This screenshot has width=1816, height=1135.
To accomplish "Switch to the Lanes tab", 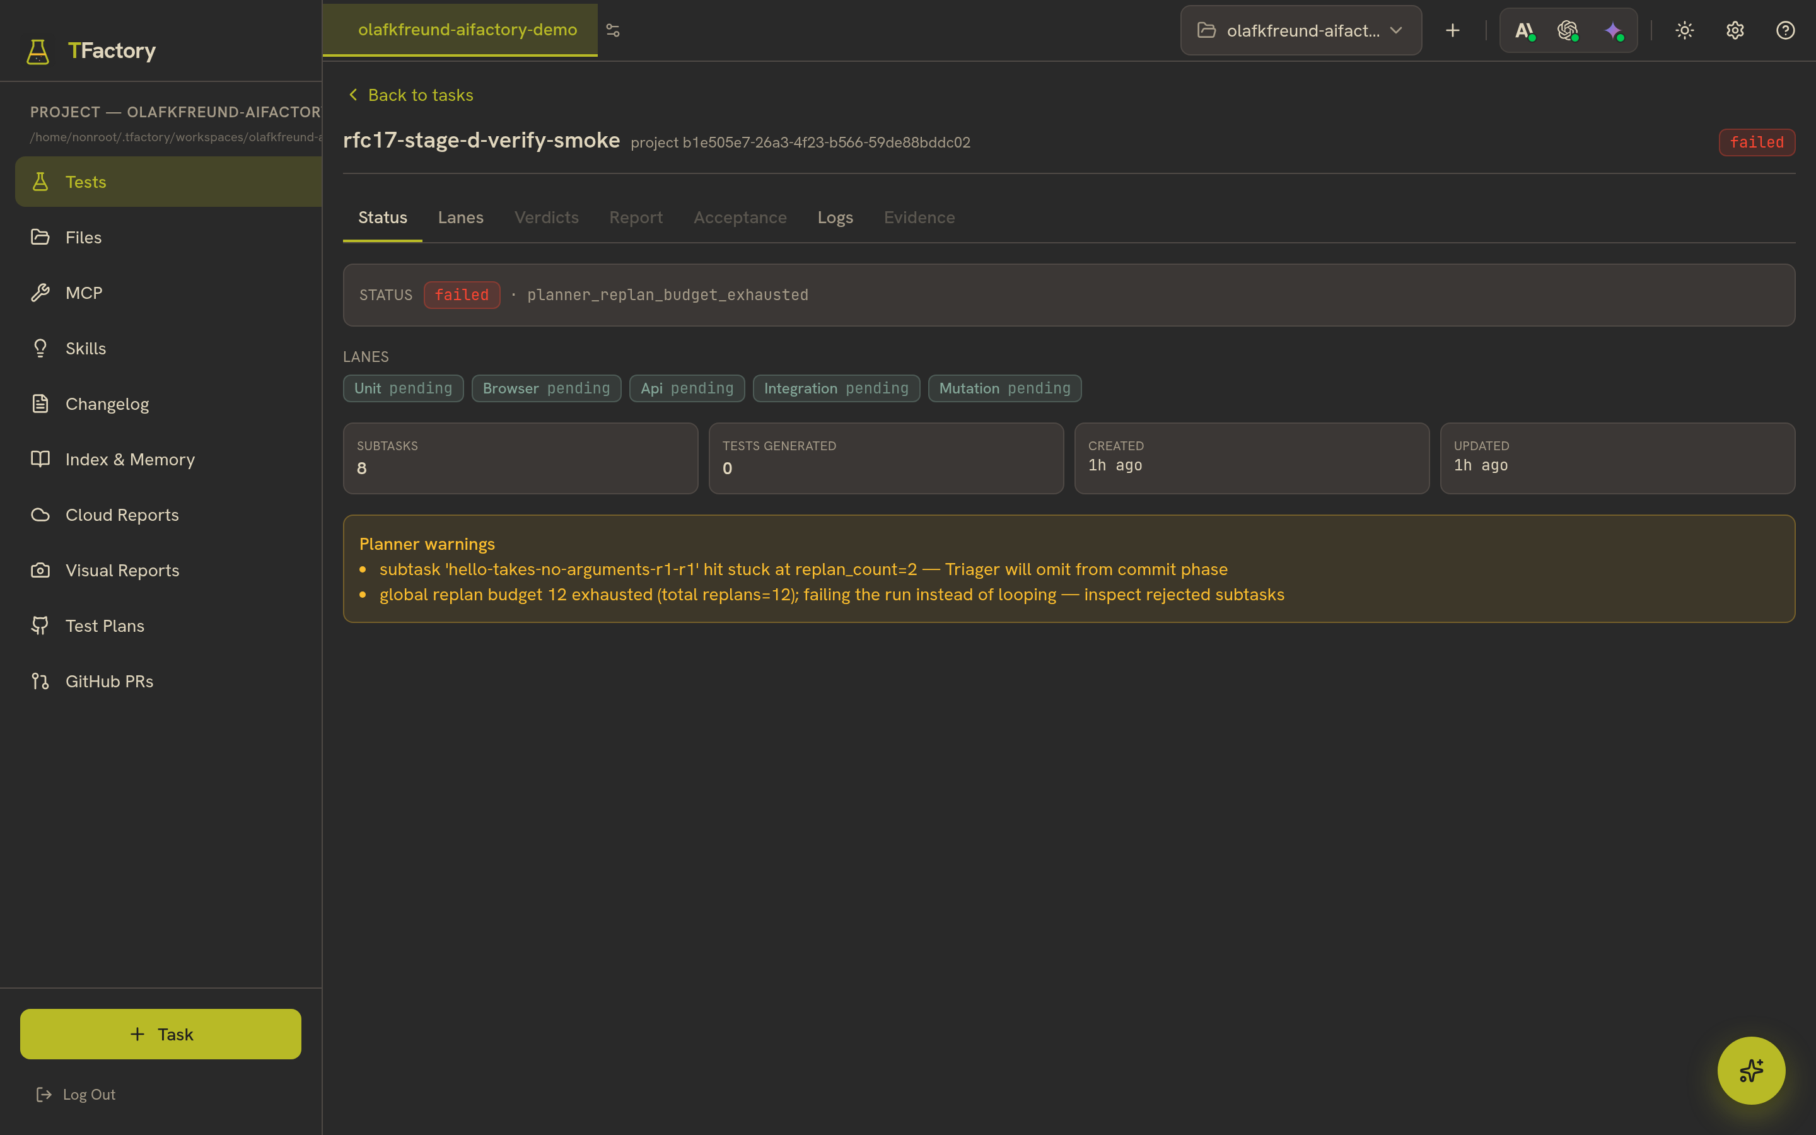I will [461, 218].
